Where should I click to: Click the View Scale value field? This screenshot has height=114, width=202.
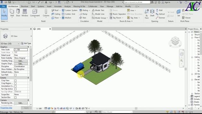pos(21,50)
